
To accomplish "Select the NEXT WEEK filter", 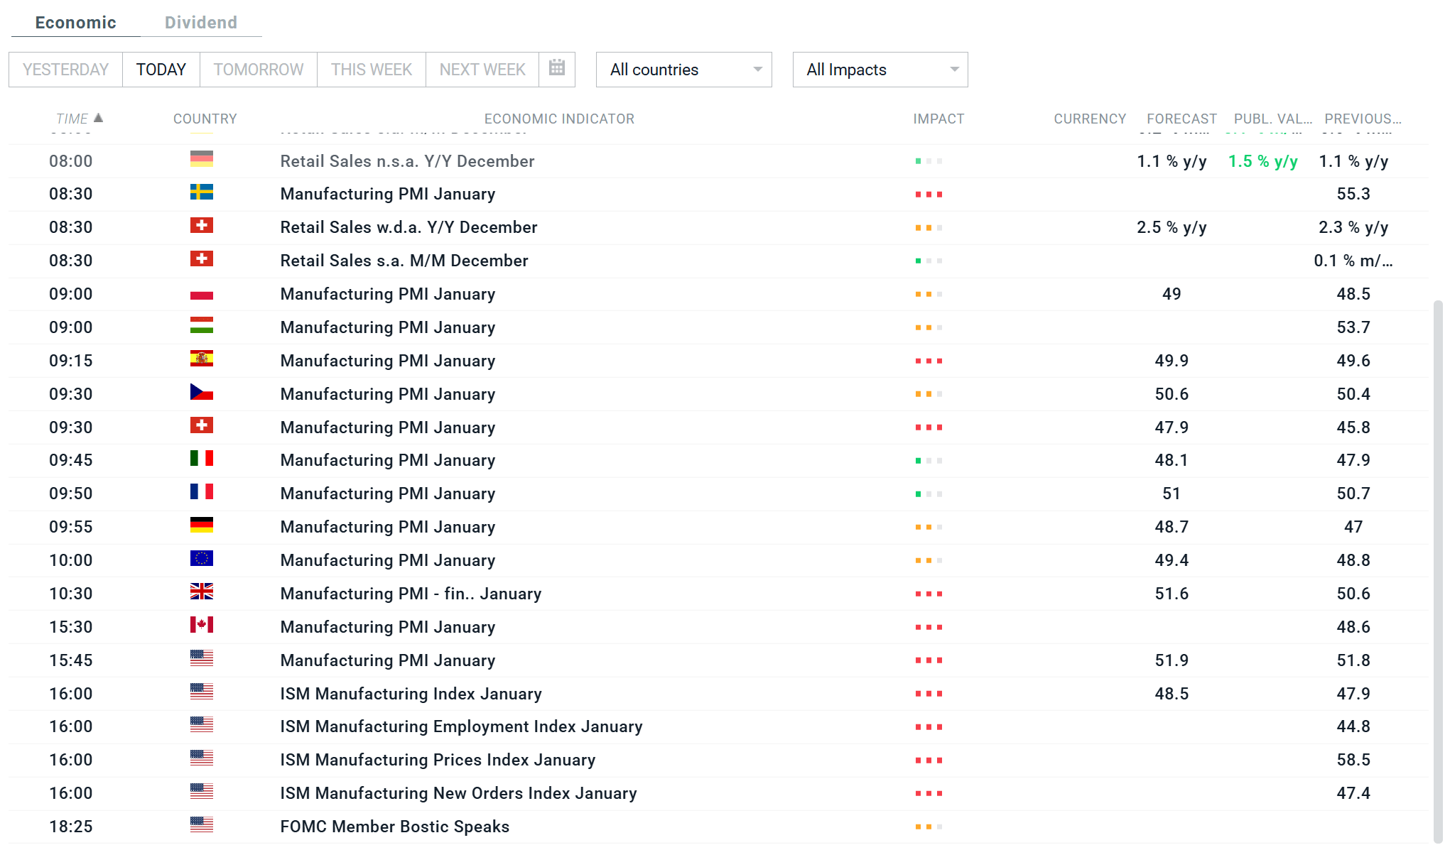I will pos(482,70).
